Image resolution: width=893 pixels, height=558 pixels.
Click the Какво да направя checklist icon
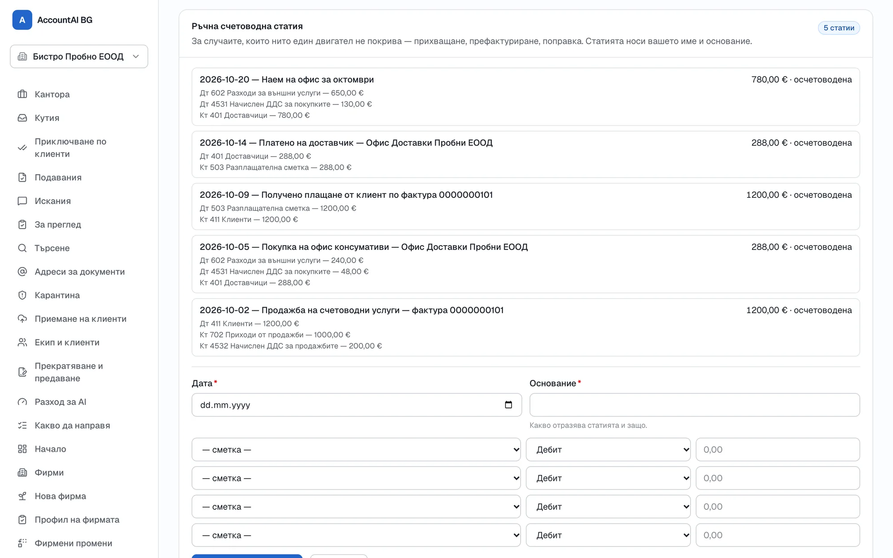point(22,425)
